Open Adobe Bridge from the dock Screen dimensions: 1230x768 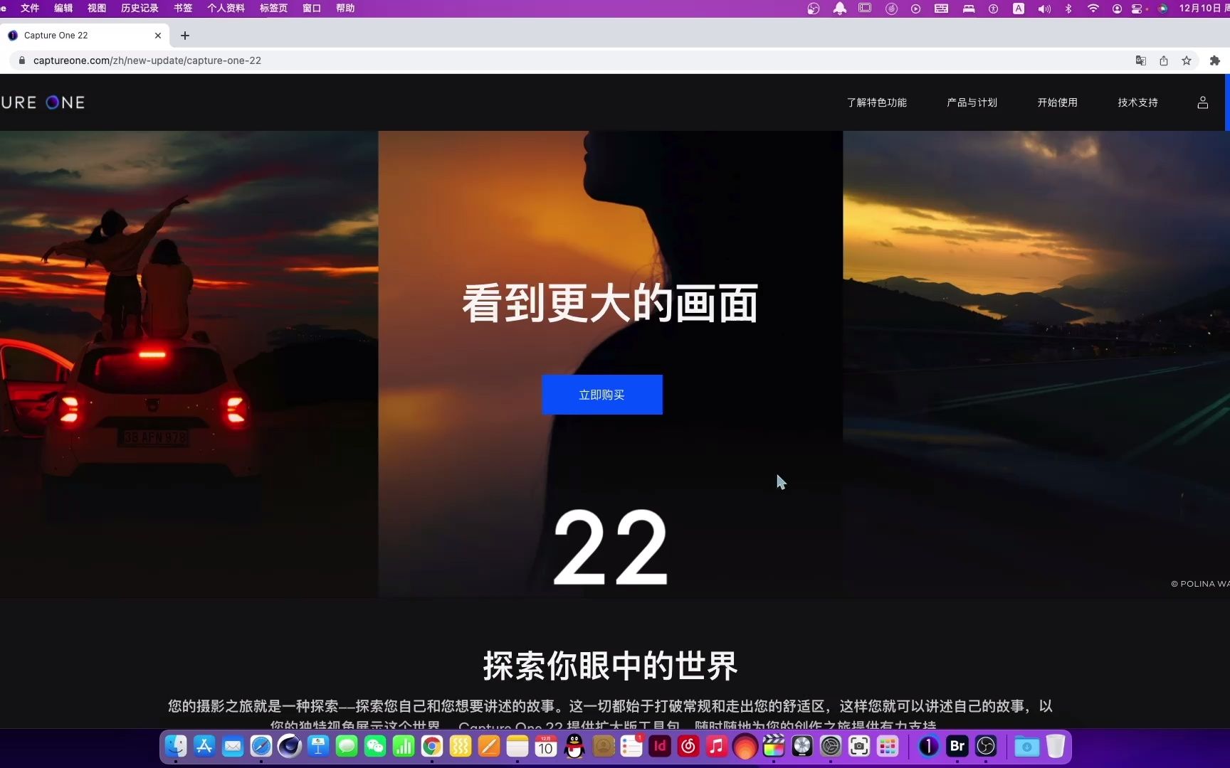[x=956, y=747]
